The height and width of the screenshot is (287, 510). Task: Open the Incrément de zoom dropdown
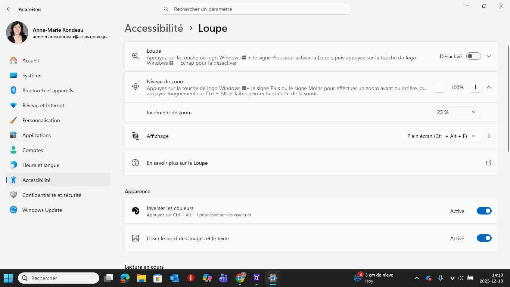457,112
